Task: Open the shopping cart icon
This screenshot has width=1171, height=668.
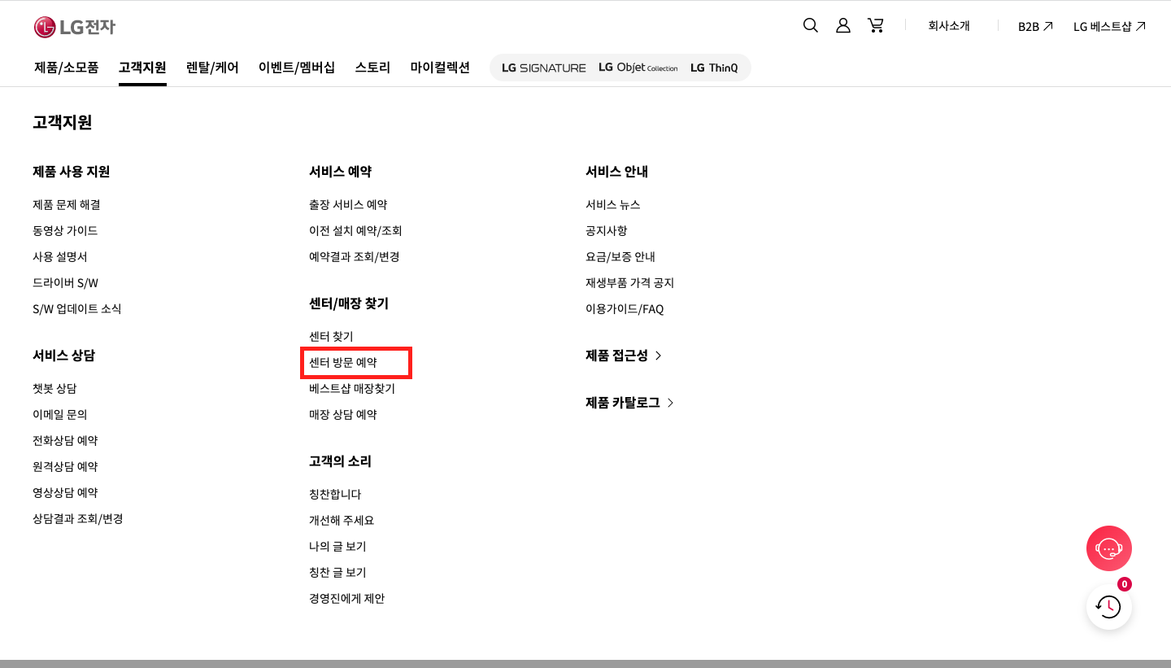Action: [x=875, y=25]
